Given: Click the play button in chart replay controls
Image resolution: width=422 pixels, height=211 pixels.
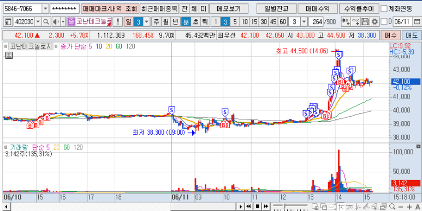Looking at the screenshot, I should coord(241,207).
